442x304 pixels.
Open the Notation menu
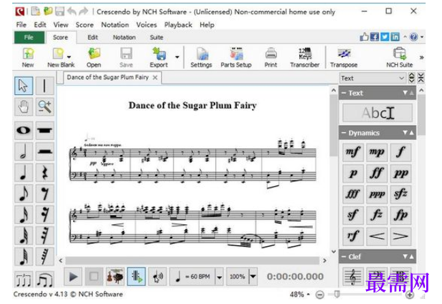(115, 25)
